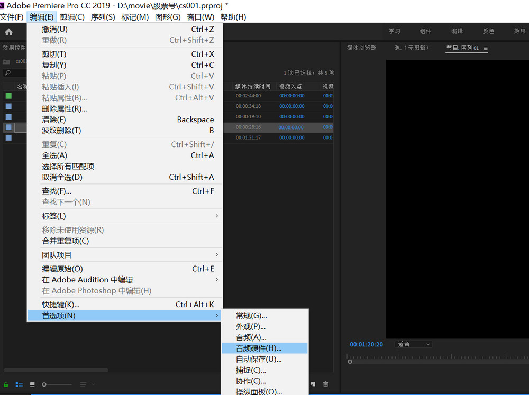Switch to the 组件 workspace

coord(425,31)
